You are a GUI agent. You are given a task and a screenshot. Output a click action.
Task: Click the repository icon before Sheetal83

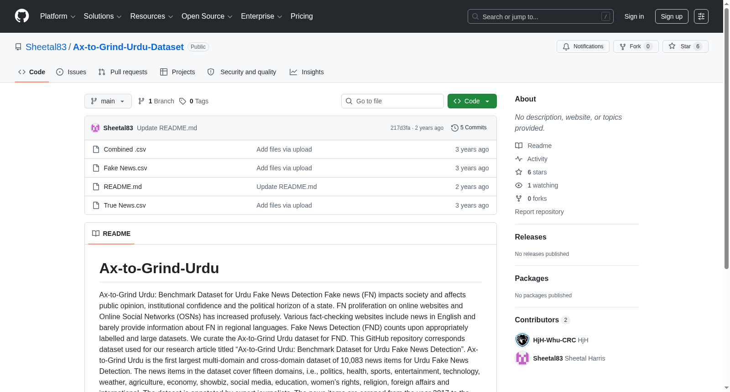(18, 47)
